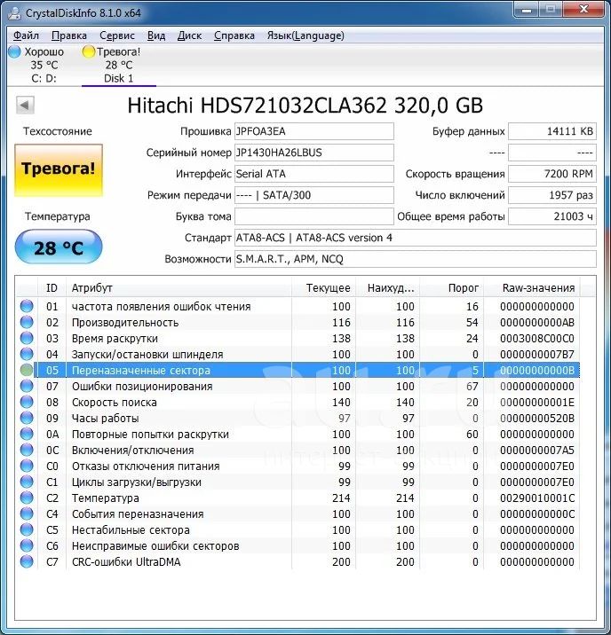Select the частота появления ошибок чтения row
Viewport: 611px width, 635px height.
click(298, 306)
